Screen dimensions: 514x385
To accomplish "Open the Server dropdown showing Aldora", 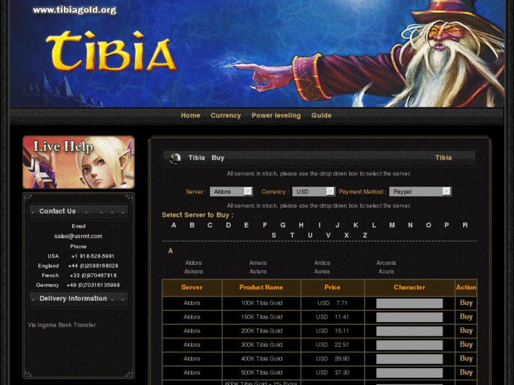I will click(x=231, y=191).
